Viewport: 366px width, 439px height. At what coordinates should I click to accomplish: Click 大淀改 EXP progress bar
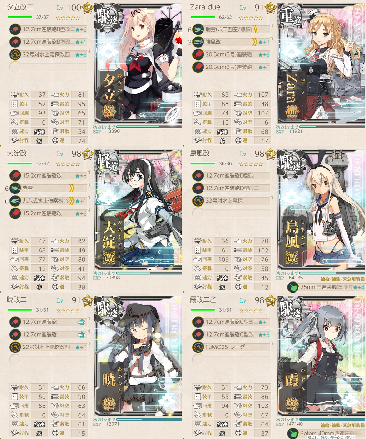coord(149,273)
